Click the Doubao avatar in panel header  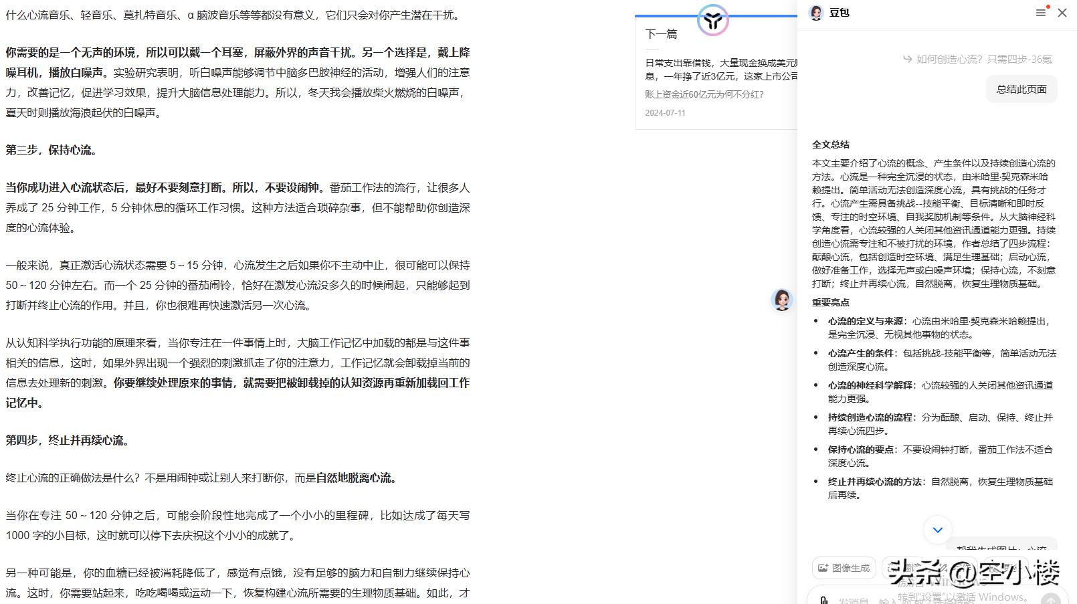tap(816, 13)
